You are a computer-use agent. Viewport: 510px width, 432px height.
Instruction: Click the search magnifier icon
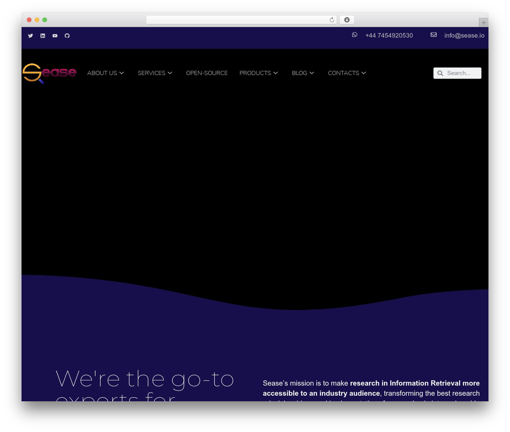pos(440,73)
